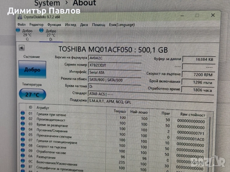Click raw value 000000001AC0
This screenshot has height=172, width=230.
tap(190, 139)
